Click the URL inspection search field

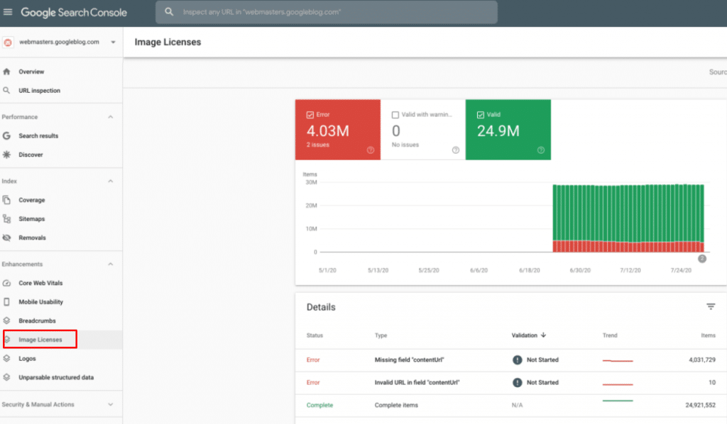327,12
